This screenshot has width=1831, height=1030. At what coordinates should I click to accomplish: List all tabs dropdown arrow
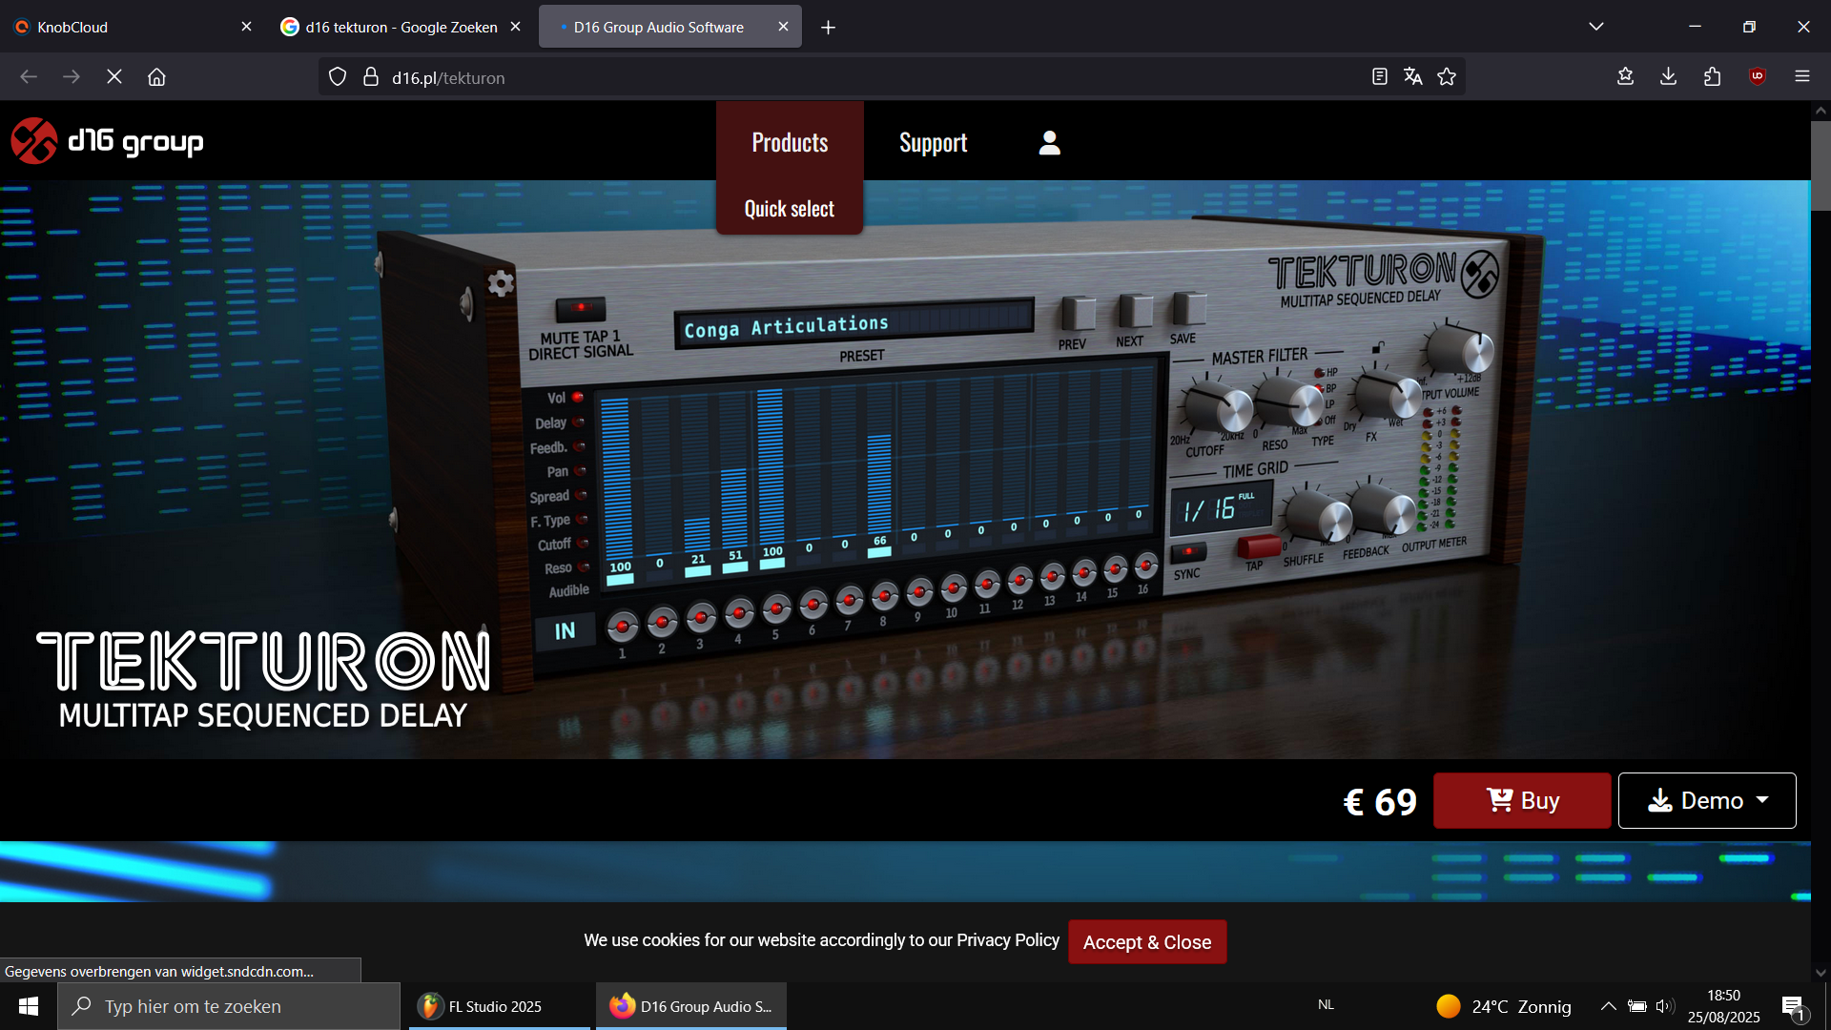pyautogui.click(x=1596, y=27)
